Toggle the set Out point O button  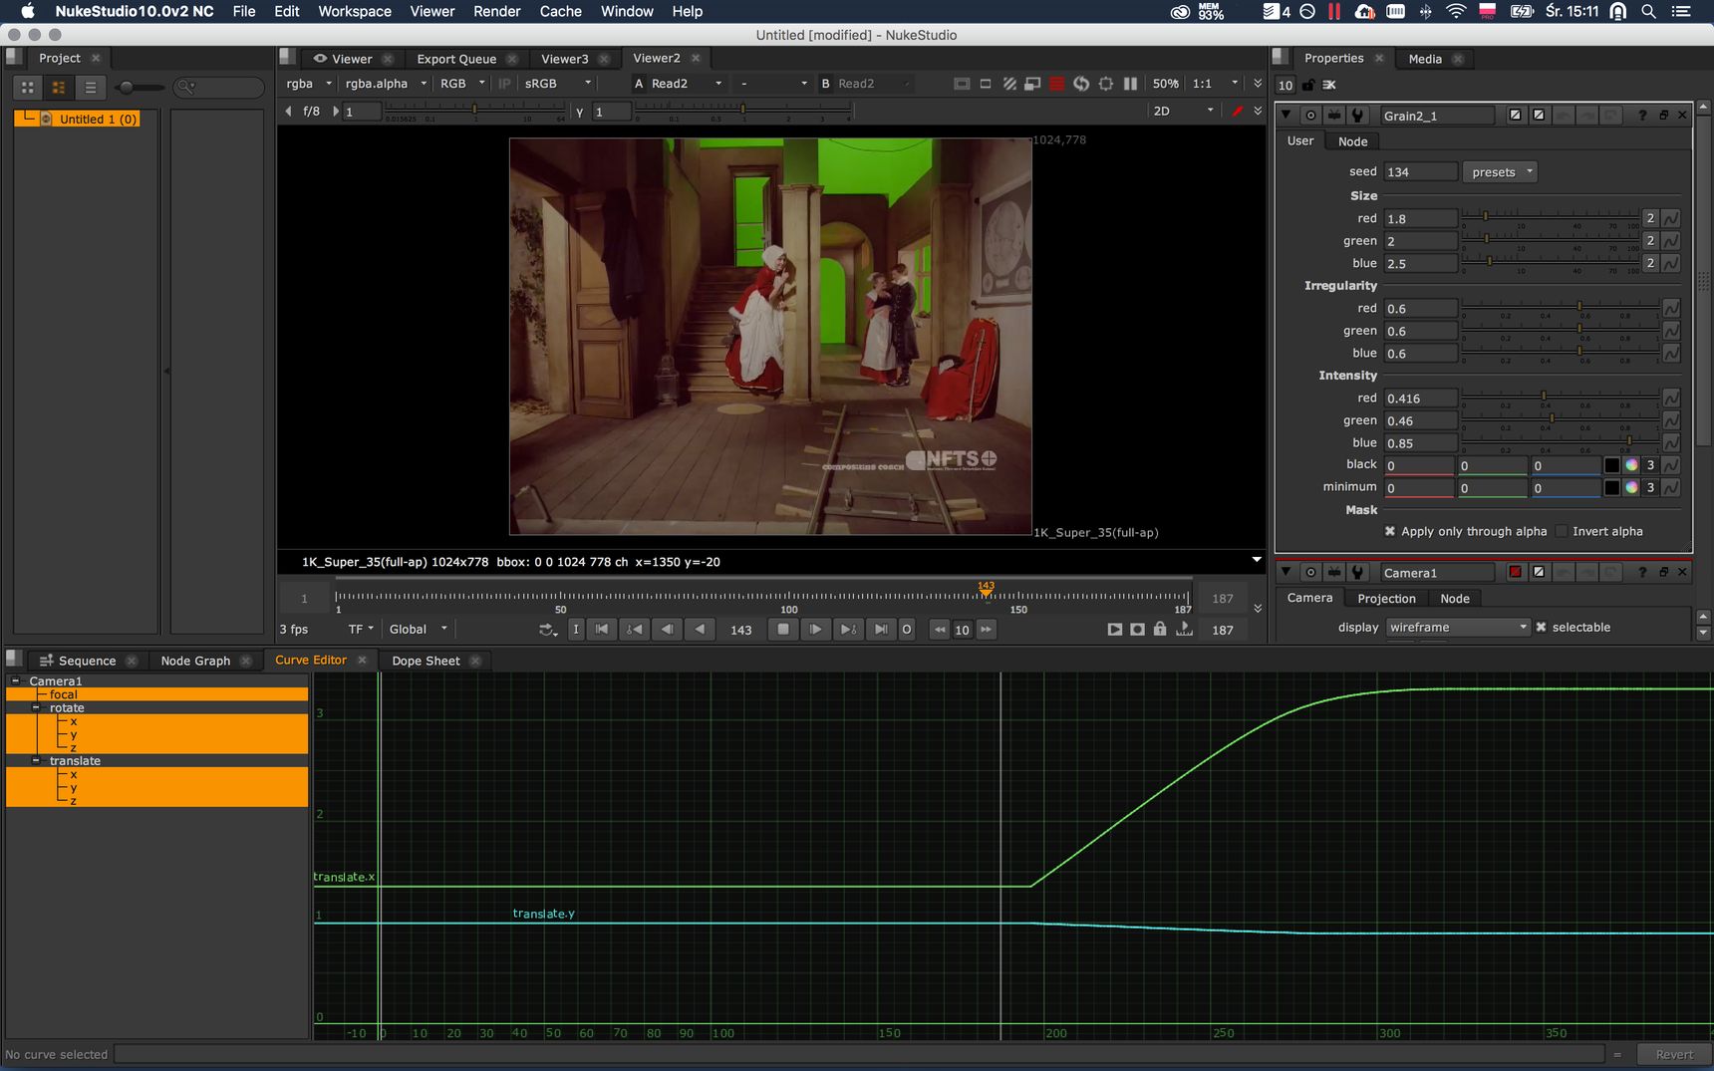tap(907, 630)
